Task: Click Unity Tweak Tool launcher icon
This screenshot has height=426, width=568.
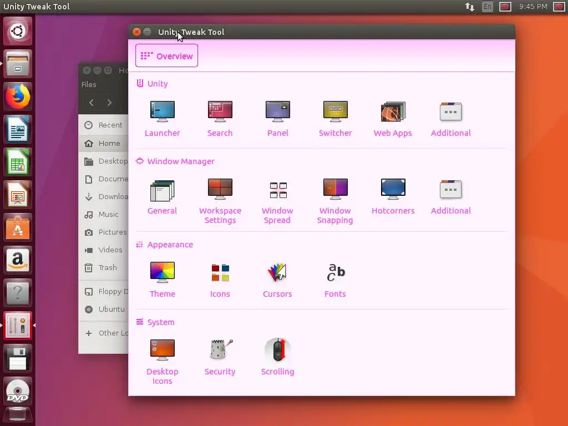Action: click(x=17, y=326)
